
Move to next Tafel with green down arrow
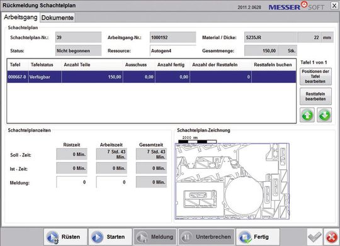point(324,115)
